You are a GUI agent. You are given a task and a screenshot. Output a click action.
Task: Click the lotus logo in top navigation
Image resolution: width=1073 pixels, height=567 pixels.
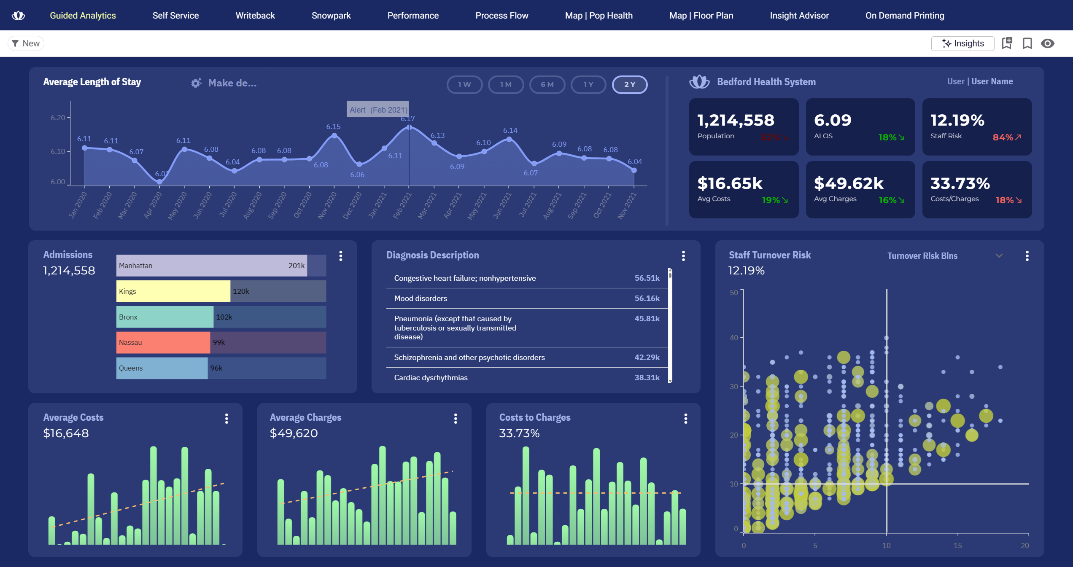(18, 16)
